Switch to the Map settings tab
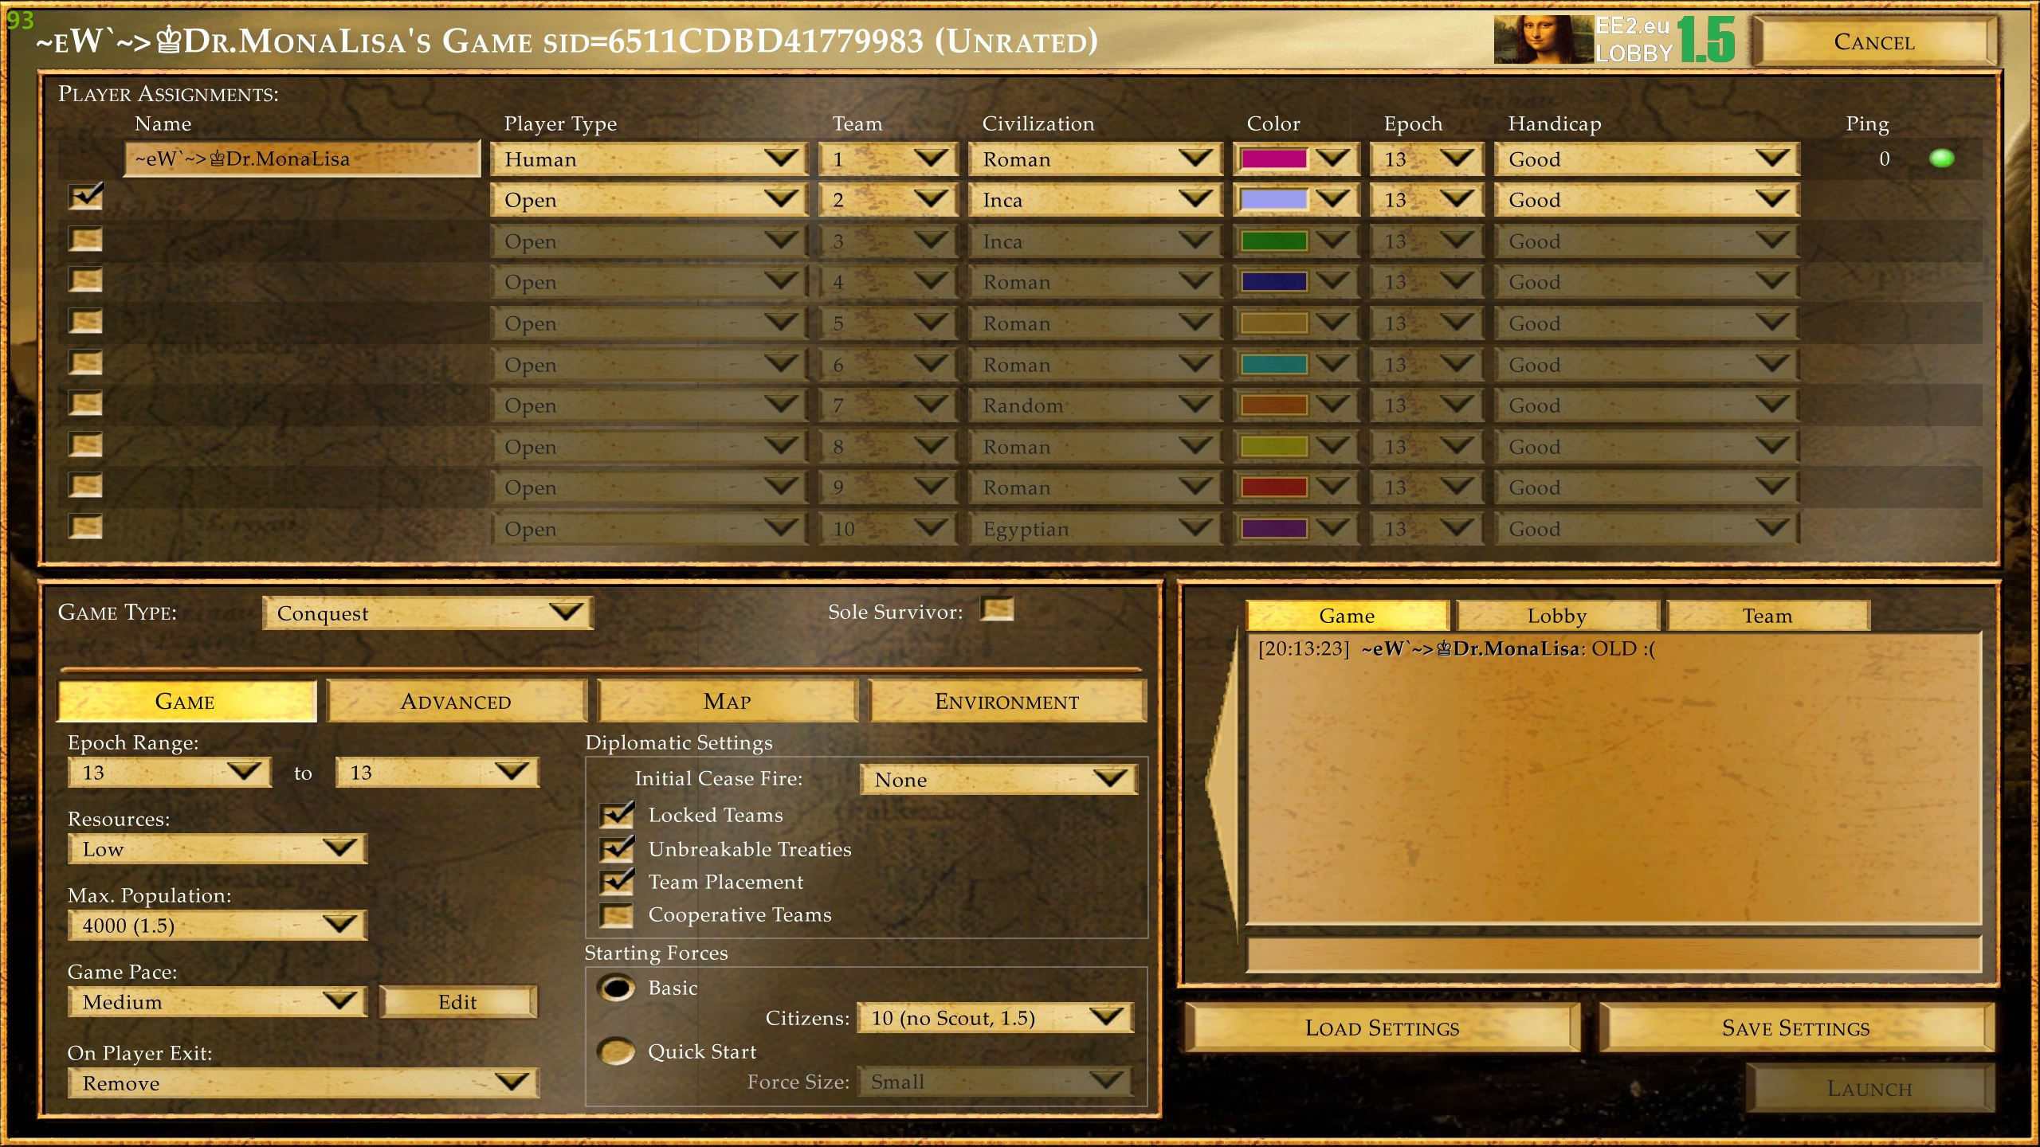 [728, 700]
